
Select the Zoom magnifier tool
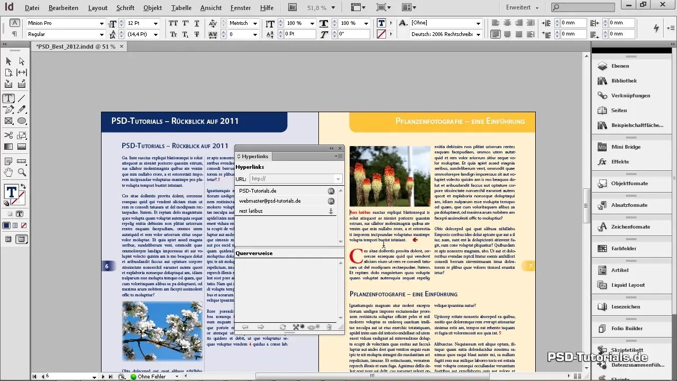[x=22, y=173]
